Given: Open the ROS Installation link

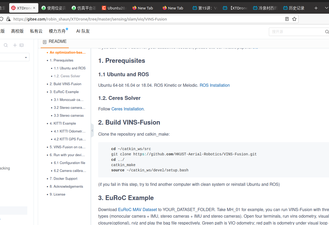Looking at the screenshot, I should pos(215,85).
